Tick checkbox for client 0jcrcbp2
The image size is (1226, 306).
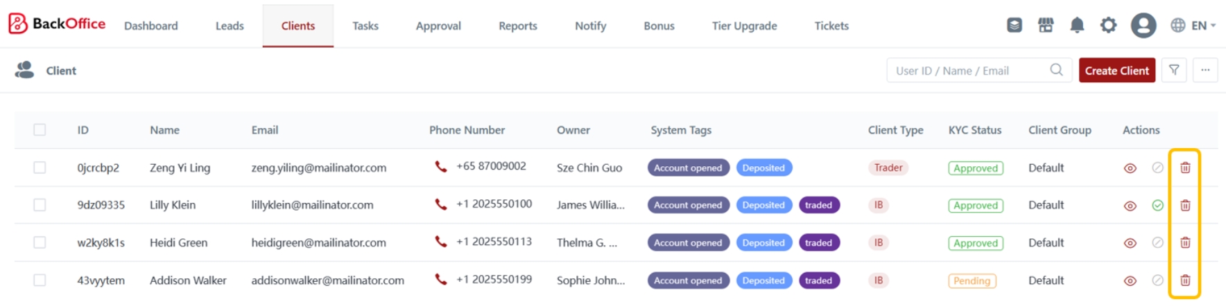click(40, 168)
